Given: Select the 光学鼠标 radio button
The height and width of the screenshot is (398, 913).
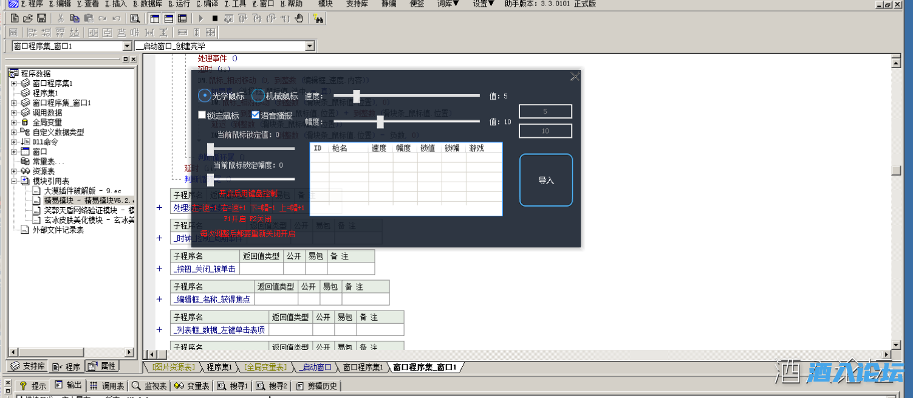Looking at the screenshot, I should pos(205,95).
